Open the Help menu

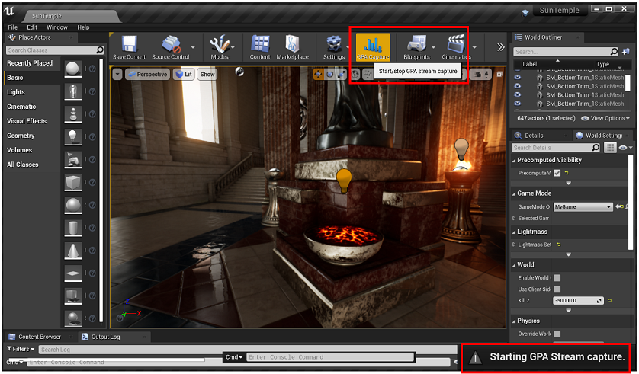point(83,27)
